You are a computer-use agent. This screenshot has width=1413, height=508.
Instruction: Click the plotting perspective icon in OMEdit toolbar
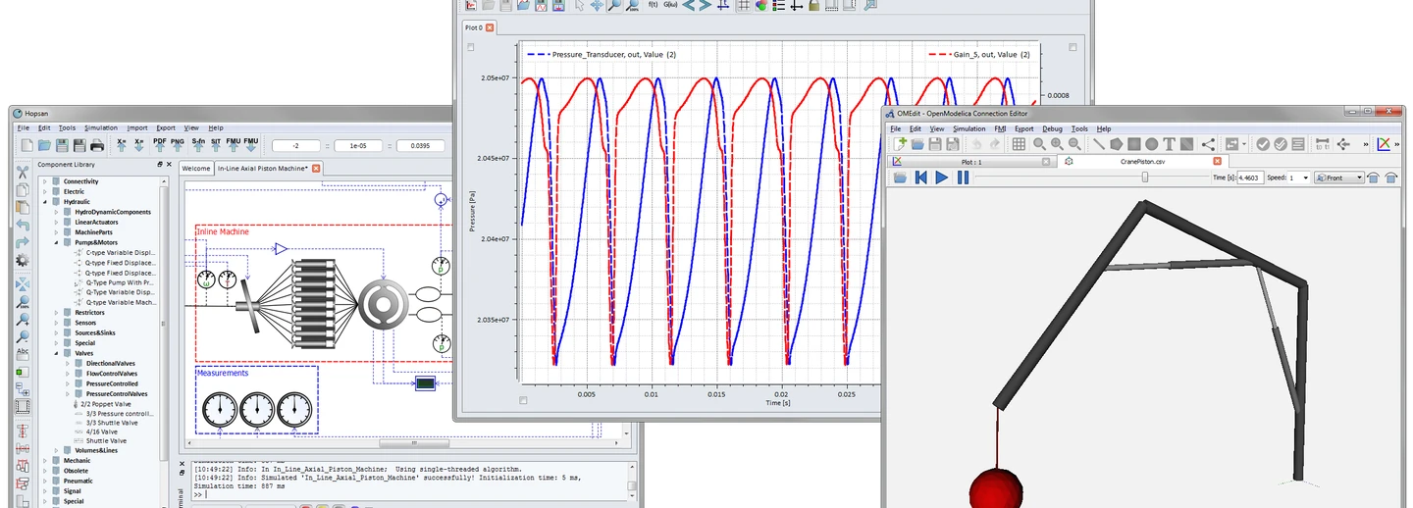(x=1384, y=144)
